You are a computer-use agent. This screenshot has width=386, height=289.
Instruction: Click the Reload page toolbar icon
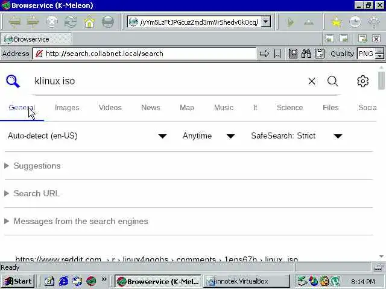pos(71,22)
